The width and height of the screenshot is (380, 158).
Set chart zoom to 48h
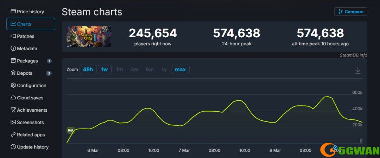pos(88,70)
